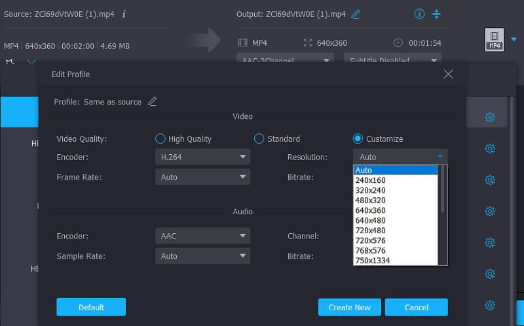
Task: Choose 720x576 from the resolution list
Action: (x=370, y=240)
